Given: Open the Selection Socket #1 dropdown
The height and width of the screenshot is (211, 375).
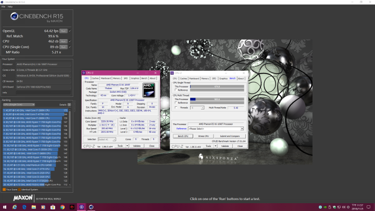Looking at the screenshot, I should (x=107, y=139).
